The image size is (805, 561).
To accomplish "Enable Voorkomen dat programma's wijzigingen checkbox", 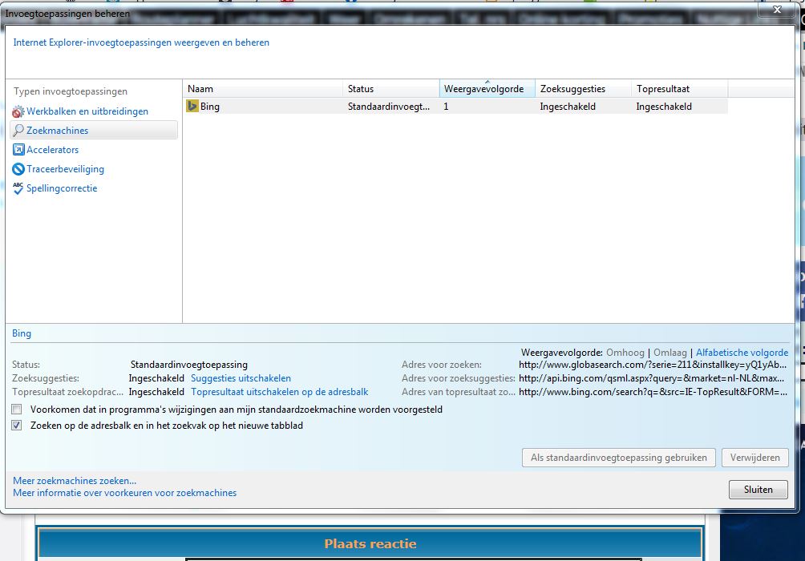I will click(x=17, y=410).
